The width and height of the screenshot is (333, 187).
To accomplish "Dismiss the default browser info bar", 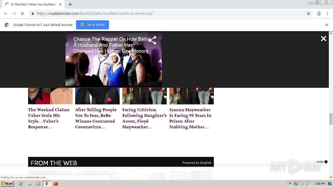I will [x=327, y=25].
